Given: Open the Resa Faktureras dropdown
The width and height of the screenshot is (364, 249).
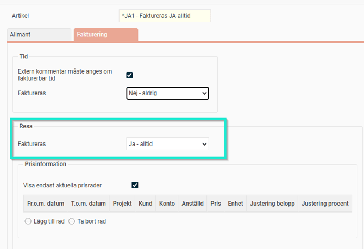Looking at the screenshot, I should pos(167,144).
